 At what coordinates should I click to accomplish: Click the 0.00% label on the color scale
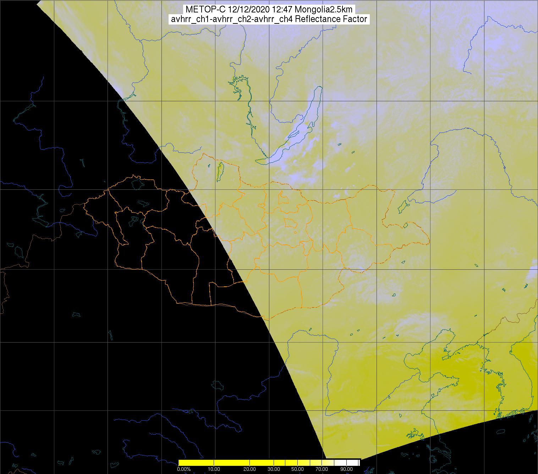[184, 470]
